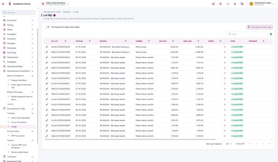Image resolution: width=278 pixels, height=162 pixels.
Task: Click the Pascapanen & Lot Biji breadcrumb
Action: click(52, 12)
